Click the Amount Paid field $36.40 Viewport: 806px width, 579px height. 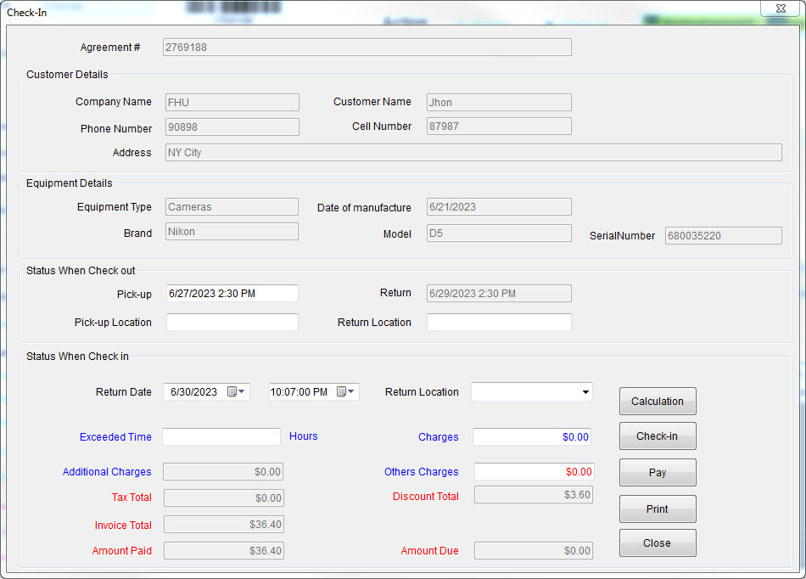224,551
